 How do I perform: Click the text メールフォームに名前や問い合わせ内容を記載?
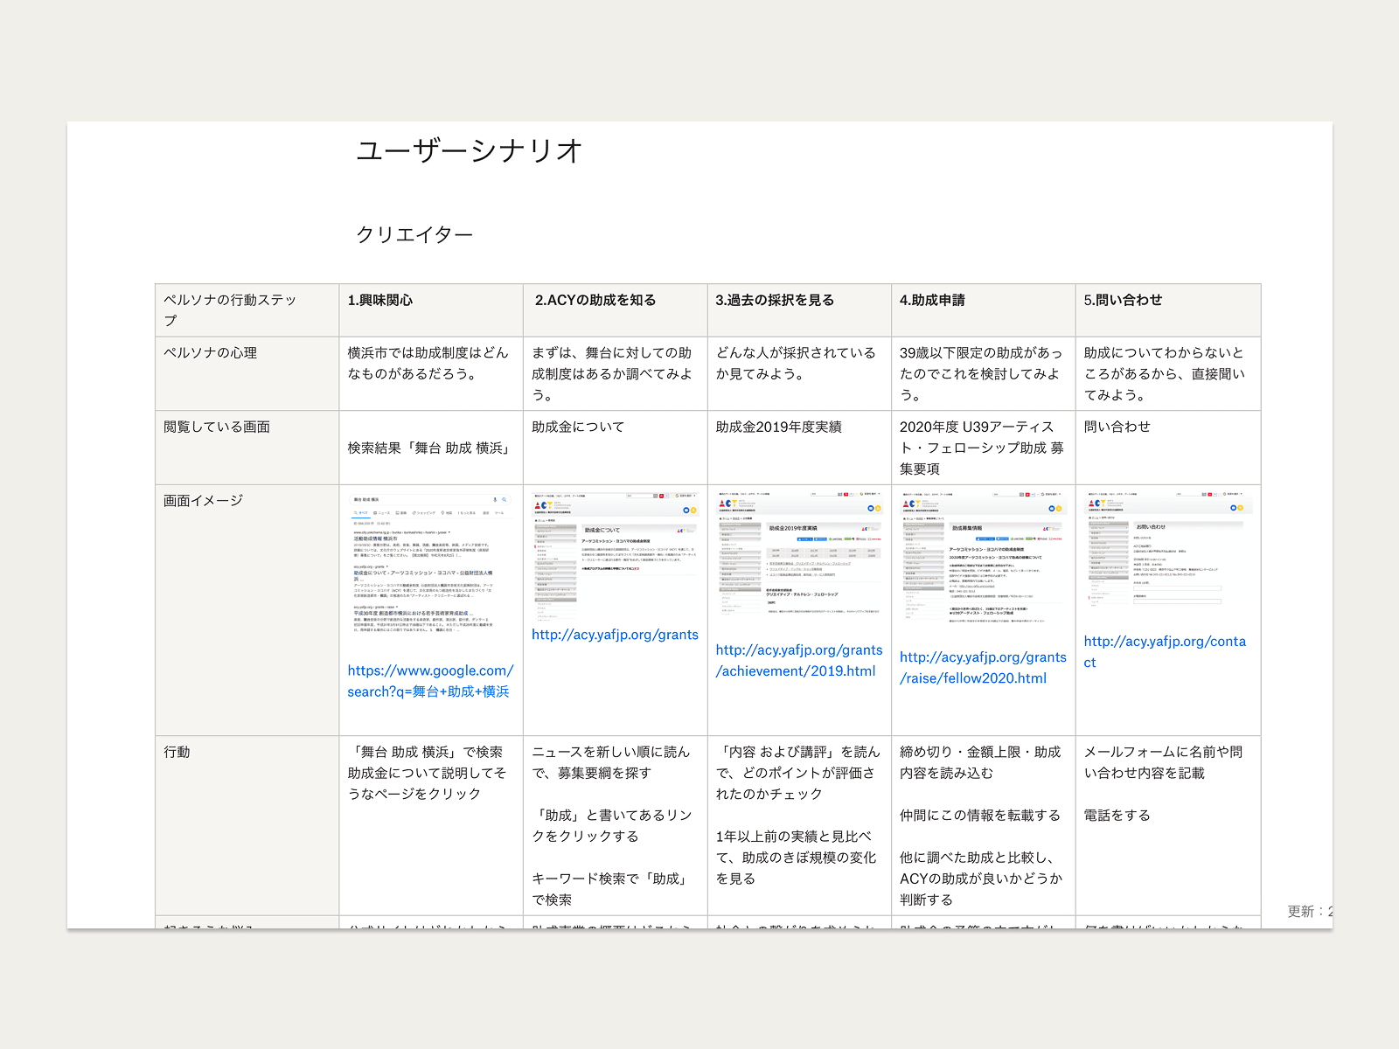pyautogui.click(x=1163, y=762)
